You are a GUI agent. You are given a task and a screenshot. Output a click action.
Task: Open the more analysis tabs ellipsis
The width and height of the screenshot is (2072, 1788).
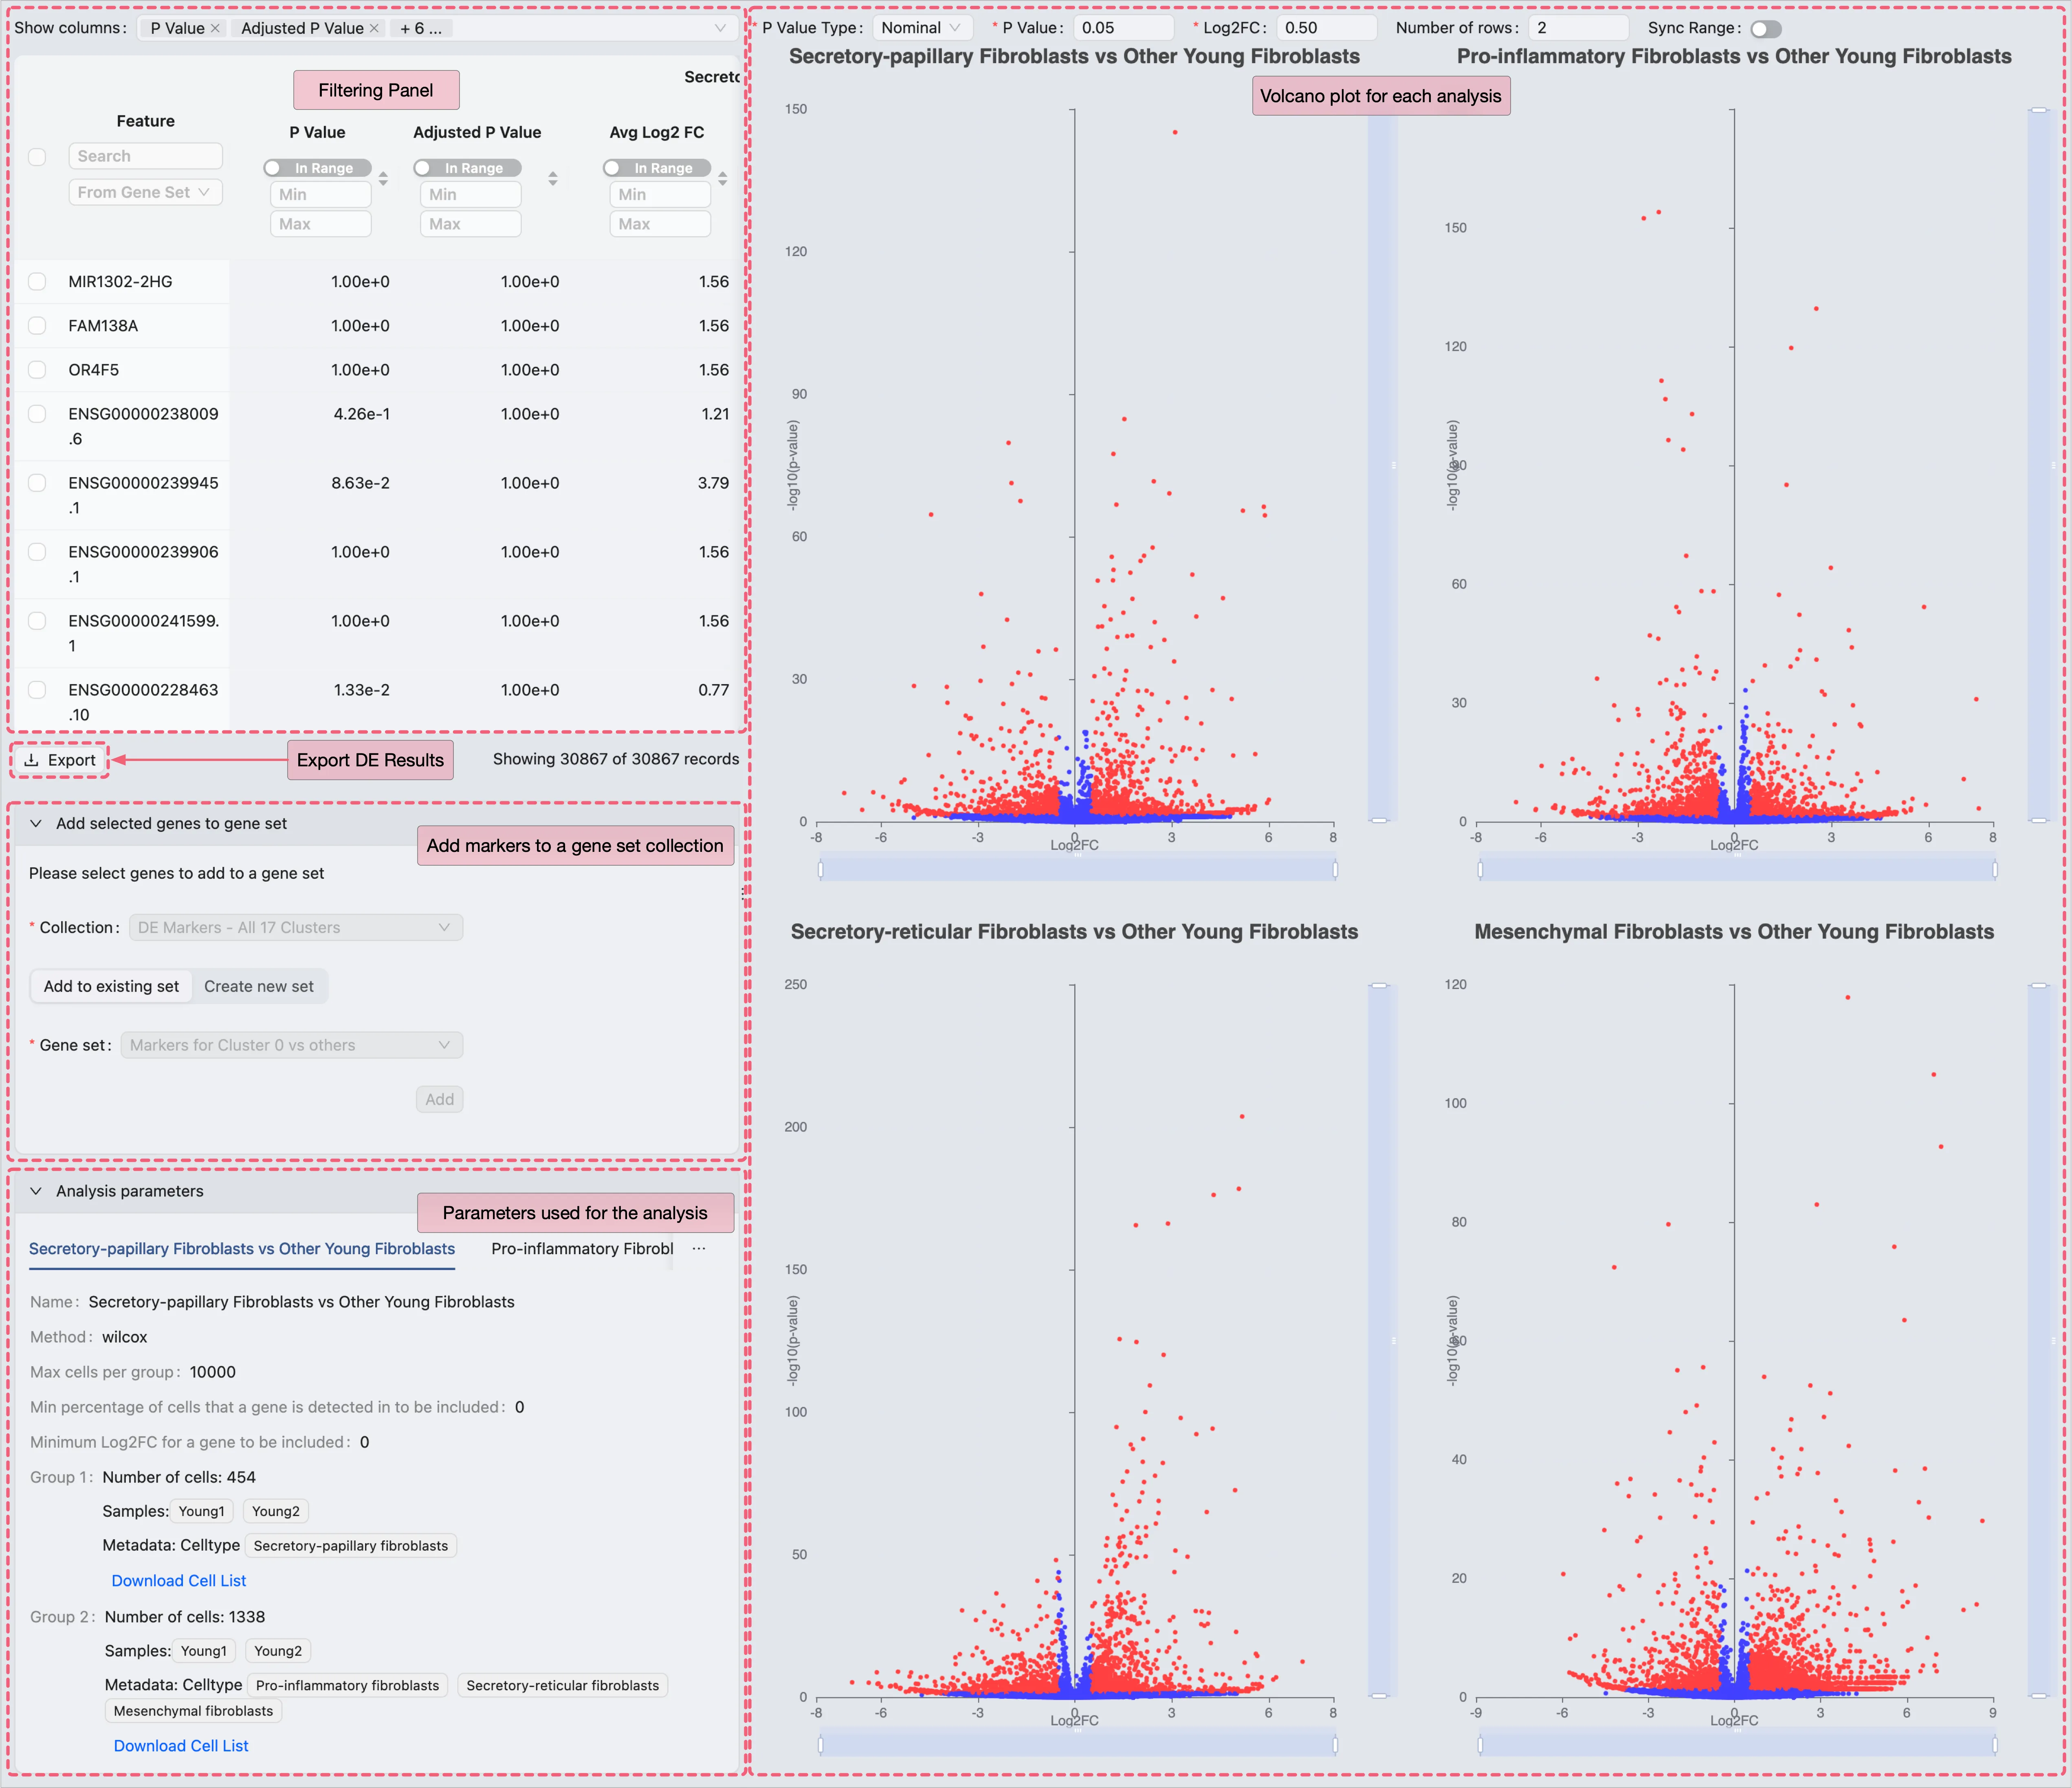click(699, 1249)
